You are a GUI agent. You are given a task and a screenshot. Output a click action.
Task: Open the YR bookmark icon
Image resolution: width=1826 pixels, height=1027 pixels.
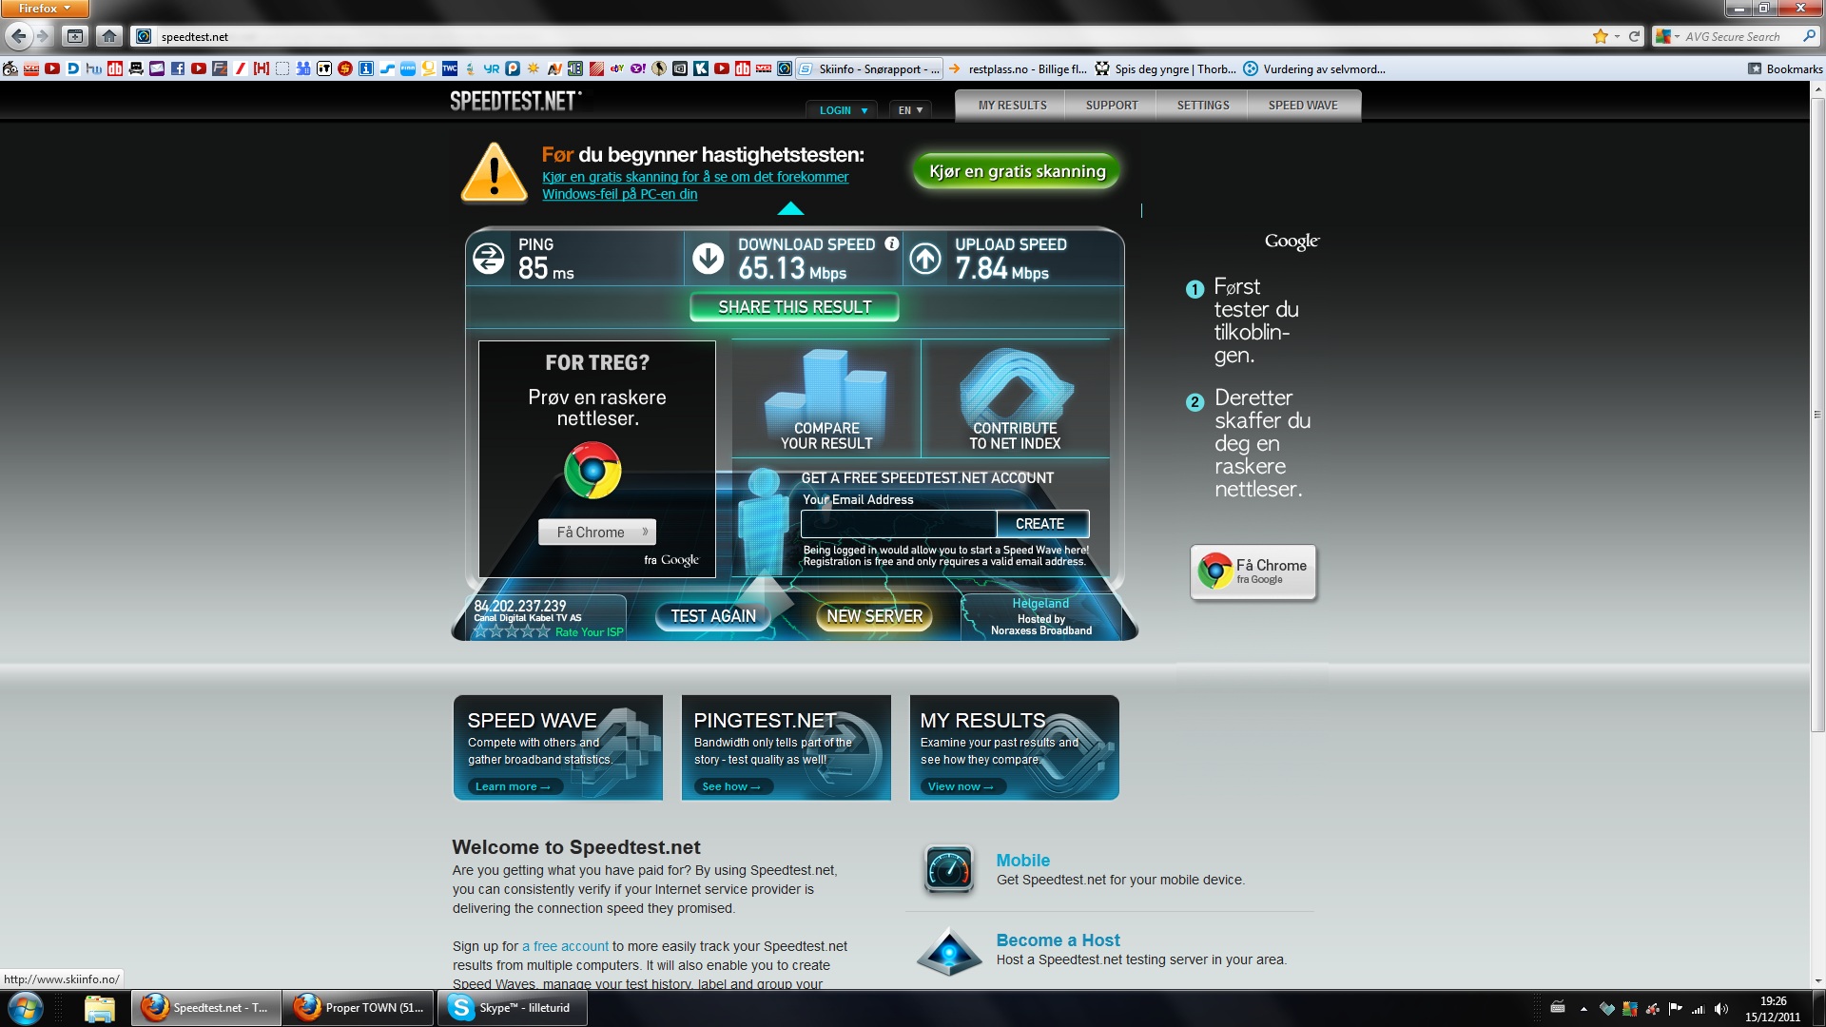click(491, 68)
